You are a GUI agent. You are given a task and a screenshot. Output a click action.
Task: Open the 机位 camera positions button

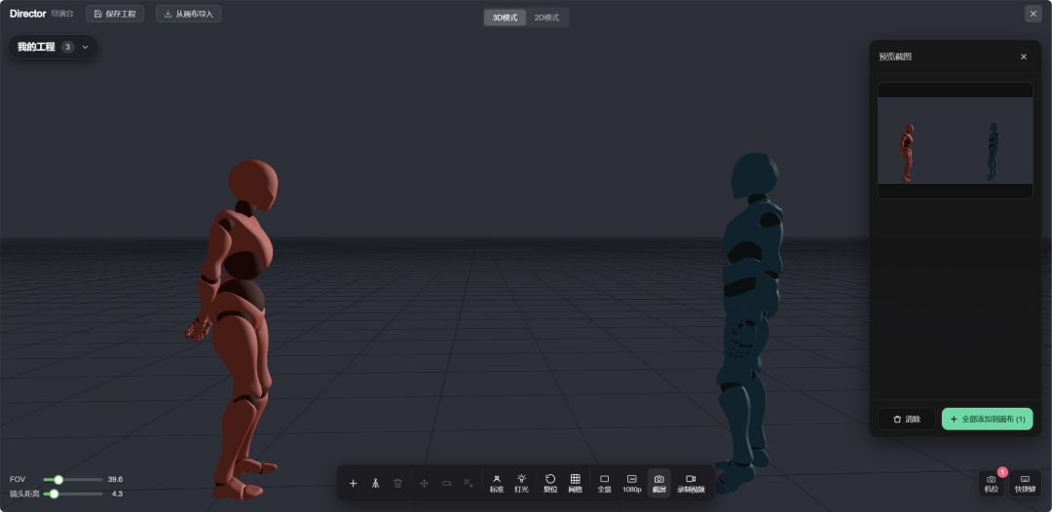(x=991, y=483)
